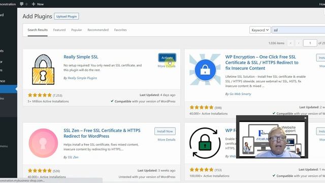The image size is (325, 183).
Task: Open More Details for SSL Zen
Action: [x=167, y=140]
